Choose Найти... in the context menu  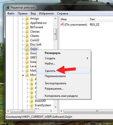coord(64,64)
